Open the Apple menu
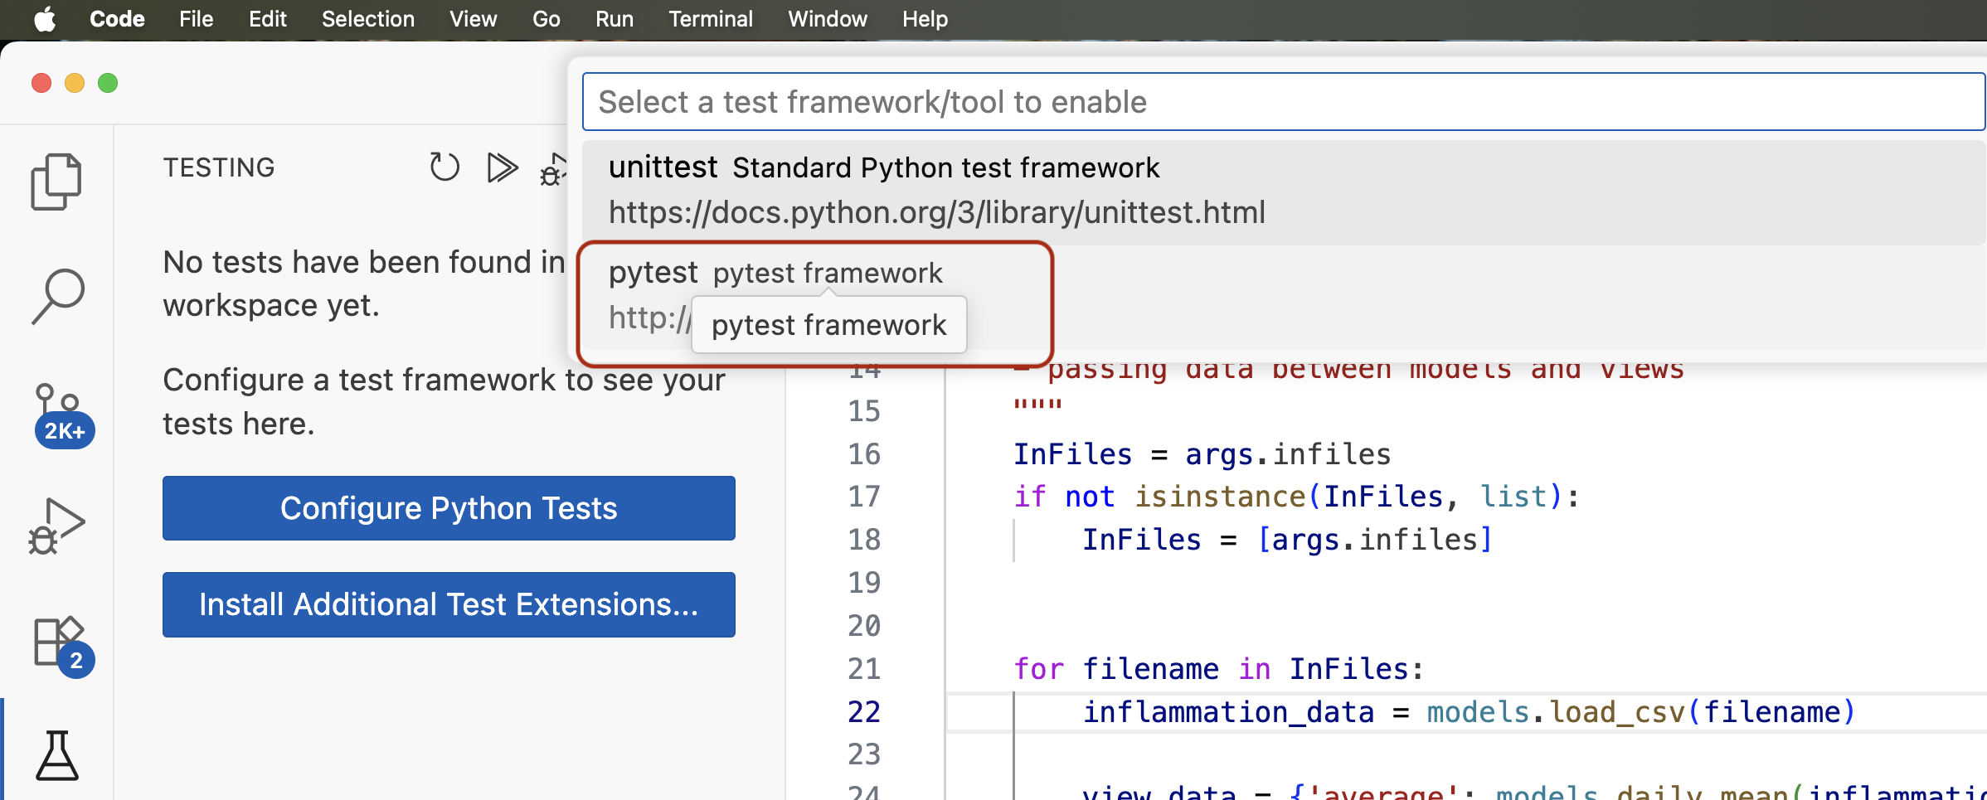1987x800 pixels. pos(46,18)
